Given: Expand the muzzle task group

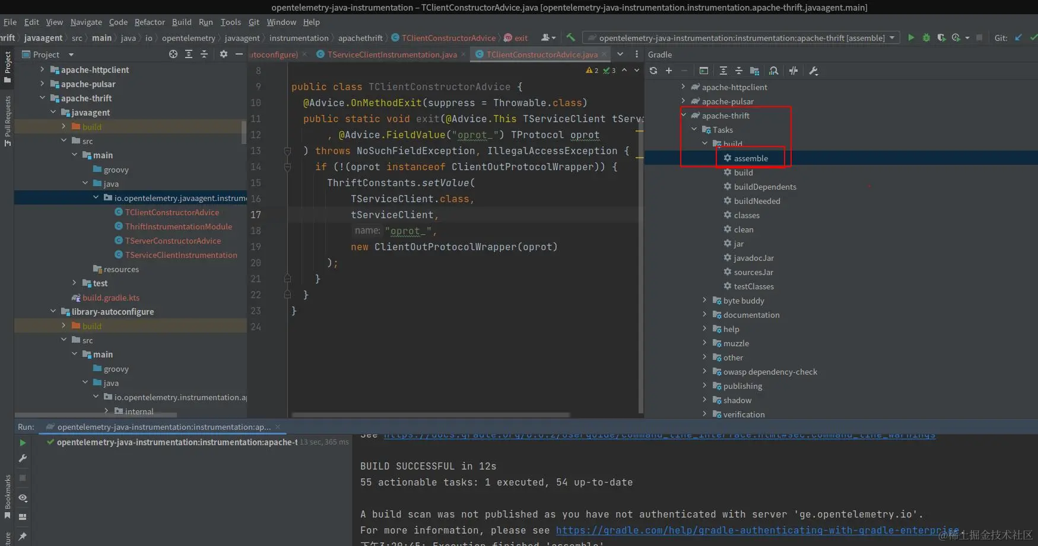Looking at the screenshot, I should pyautogui.click(x=704, y=343).
